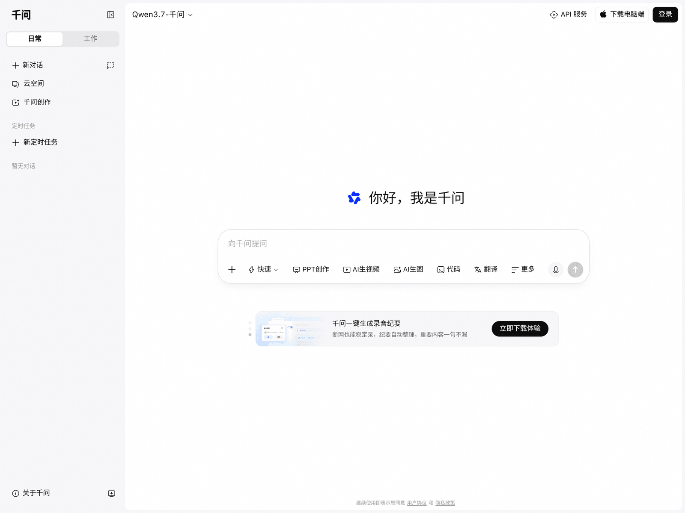Image resolution: width=685 pixels, height=513 pixels.
Task: Switch to the 工作 tab
Action: click(90, 39)
